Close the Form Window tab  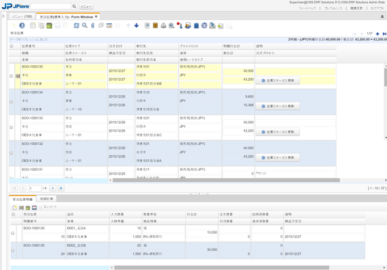[x=96, y=16]
